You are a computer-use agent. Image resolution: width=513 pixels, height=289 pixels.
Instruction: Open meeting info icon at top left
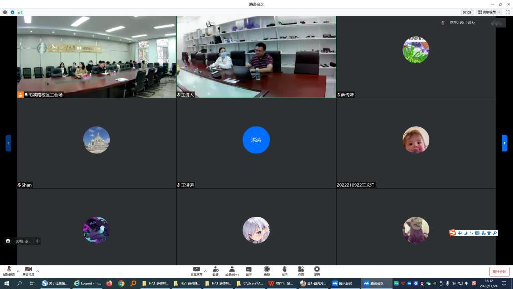click(x=5, y=12)
